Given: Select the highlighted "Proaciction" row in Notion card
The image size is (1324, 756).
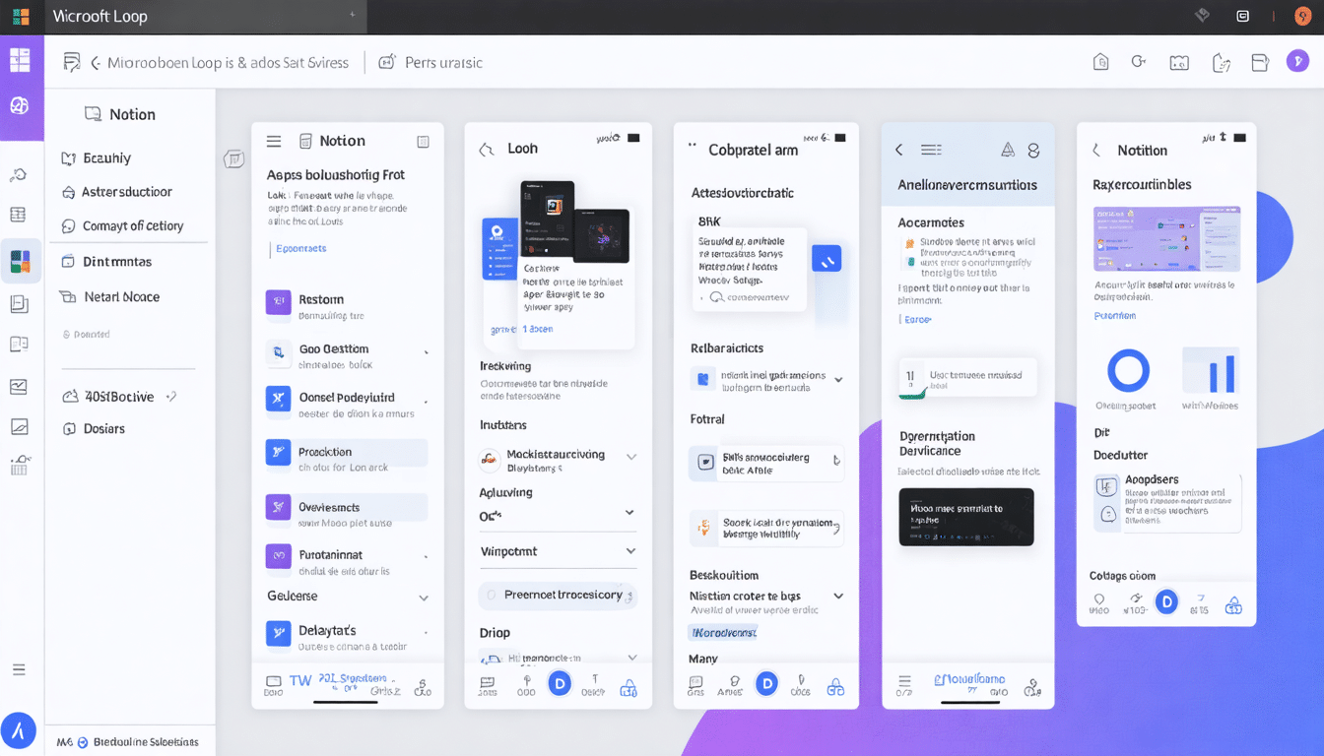Looking at the screenshot, I should coord(347,453).
